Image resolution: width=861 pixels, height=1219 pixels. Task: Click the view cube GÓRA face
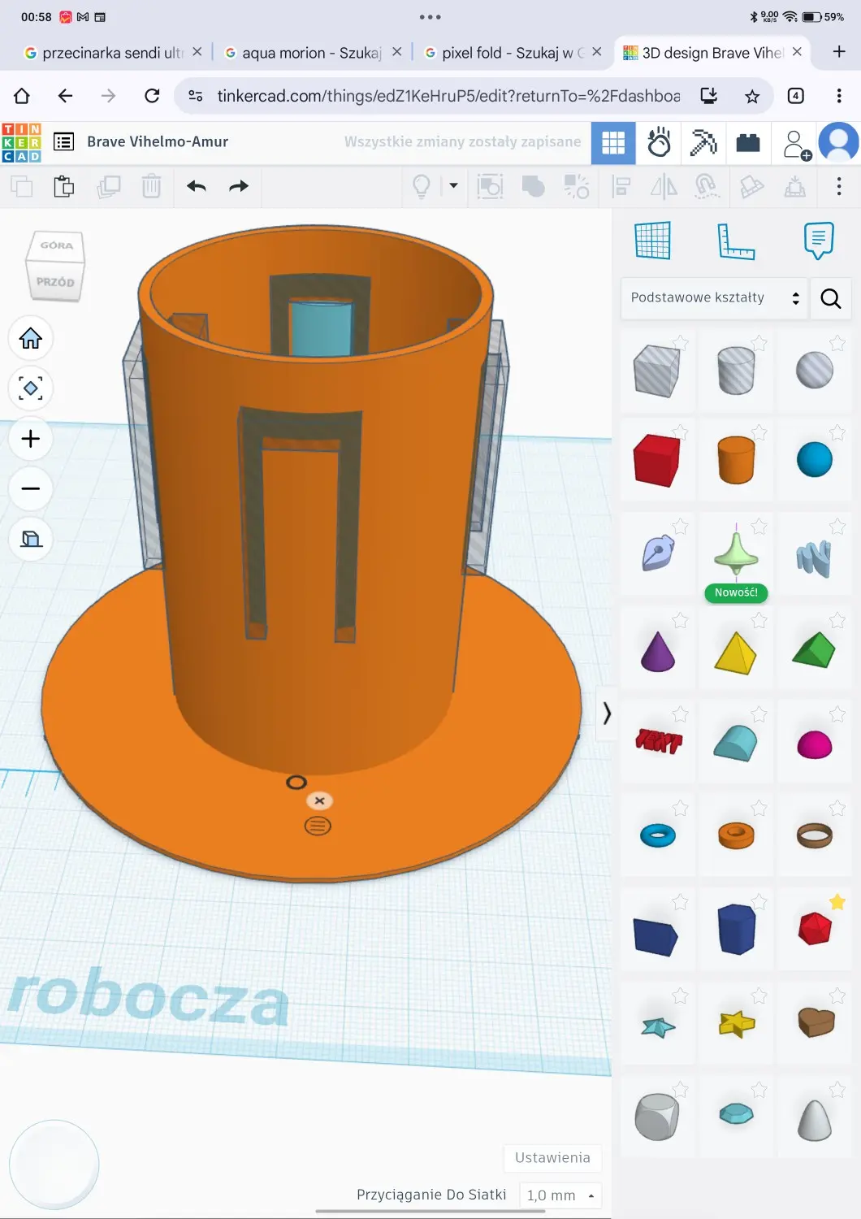pos(57,245)
